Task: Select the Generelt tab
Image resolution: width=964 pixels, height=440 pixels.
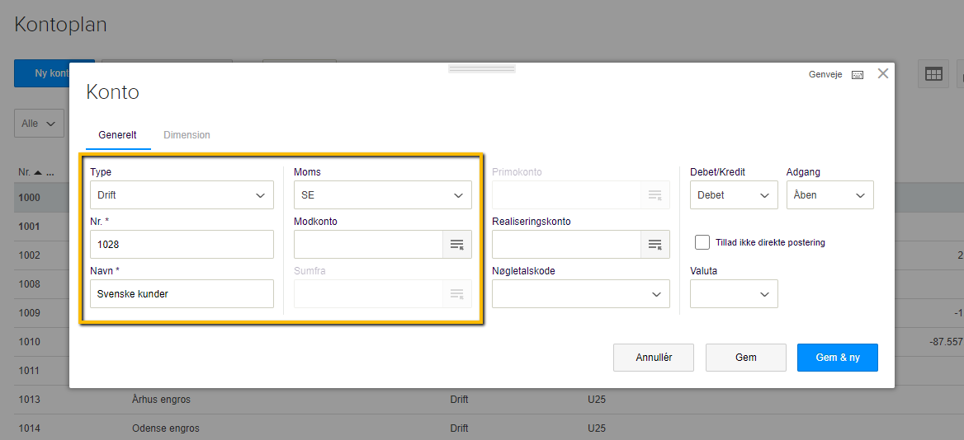Action: 117,135
